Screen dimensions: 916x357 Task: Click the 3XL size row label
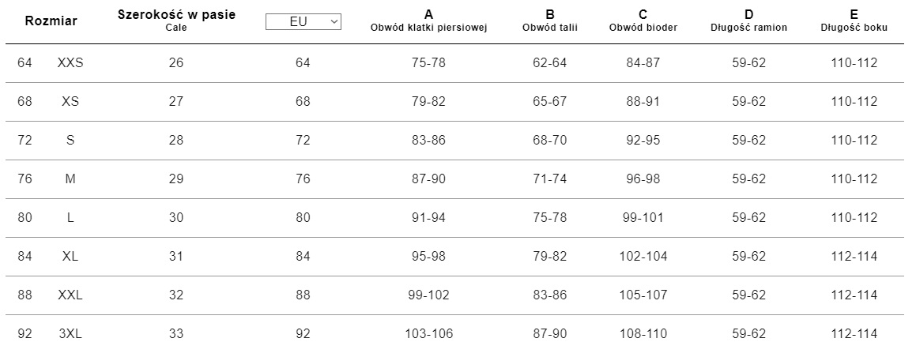[x=70, y=334]
